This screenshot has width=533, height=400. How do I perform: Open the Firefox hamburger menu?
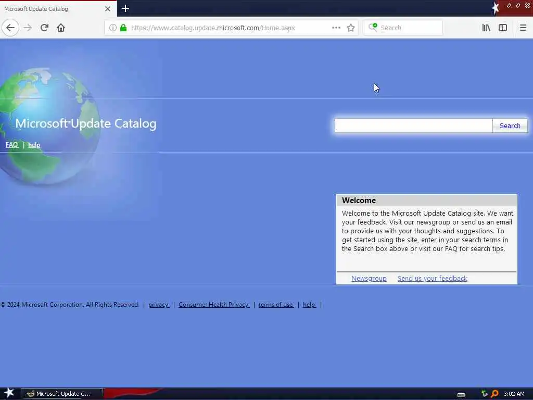[x=523, y=28]
